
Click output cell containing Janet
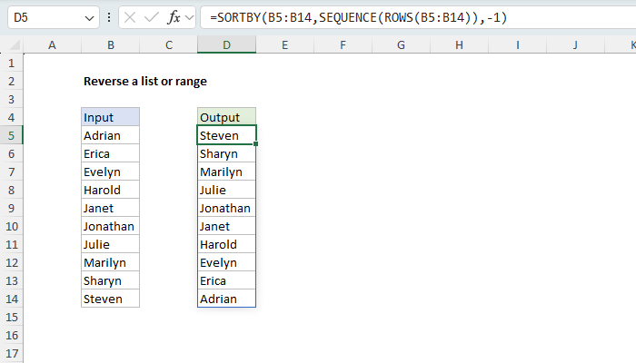227,226
